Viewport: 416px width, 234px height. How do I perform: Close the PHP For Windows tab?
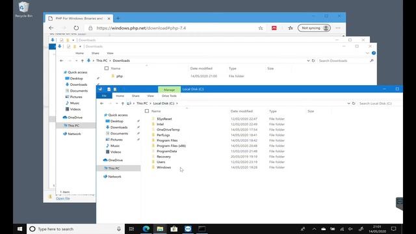click(x=109, y=19)
